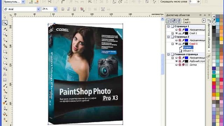Click the Сокращать число узлов value field
The width and height of the screenshot is (224, 126).
click(193, 2)
